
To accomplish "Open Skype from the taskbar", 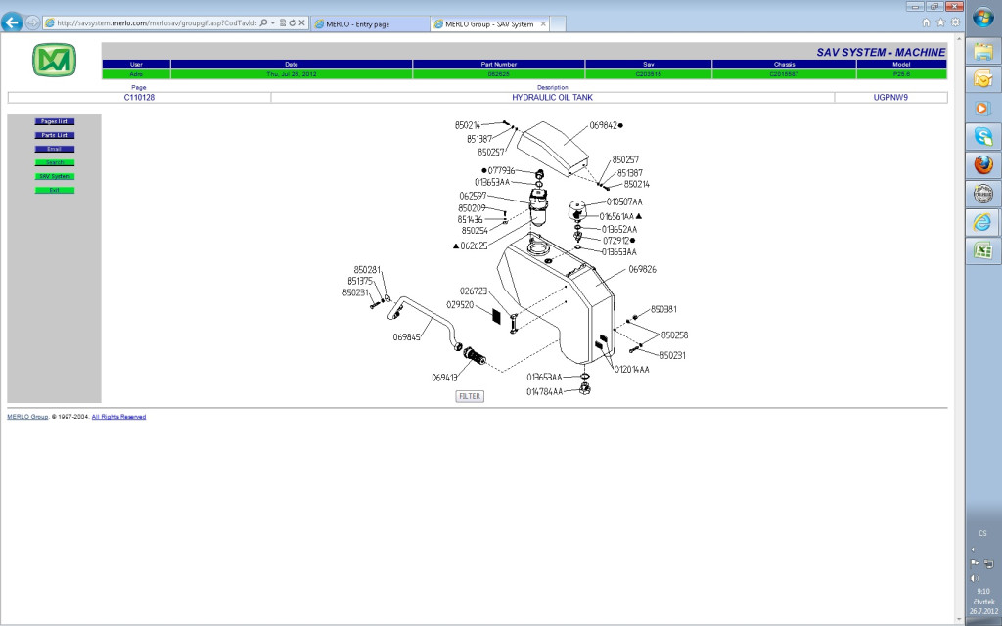I will coord(983,136).
